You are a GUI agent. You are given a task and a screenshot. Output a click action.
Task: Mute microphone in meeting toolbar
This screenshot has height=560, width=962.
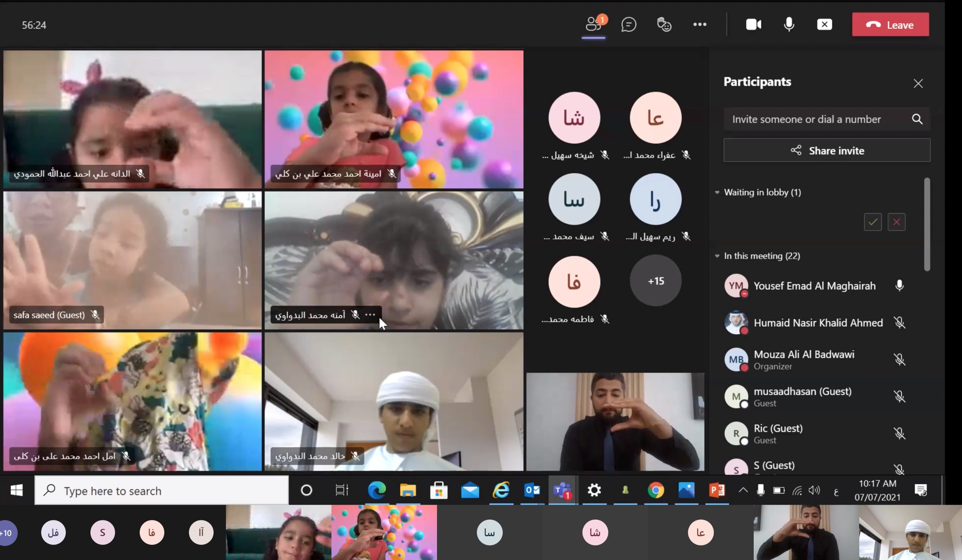[x=789, y=24]
